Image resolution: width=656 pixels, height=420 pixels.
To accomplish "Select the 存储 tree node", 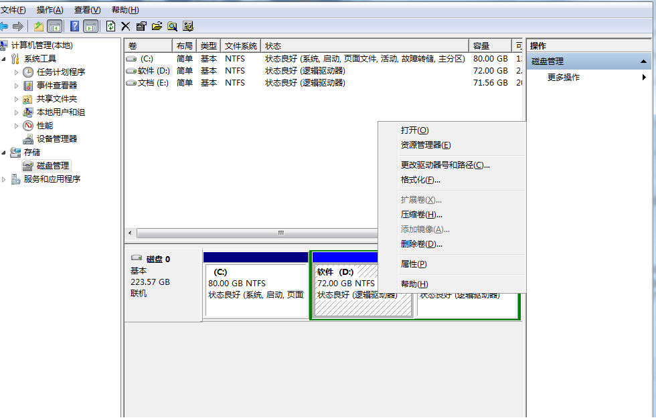I will point(32,152).
